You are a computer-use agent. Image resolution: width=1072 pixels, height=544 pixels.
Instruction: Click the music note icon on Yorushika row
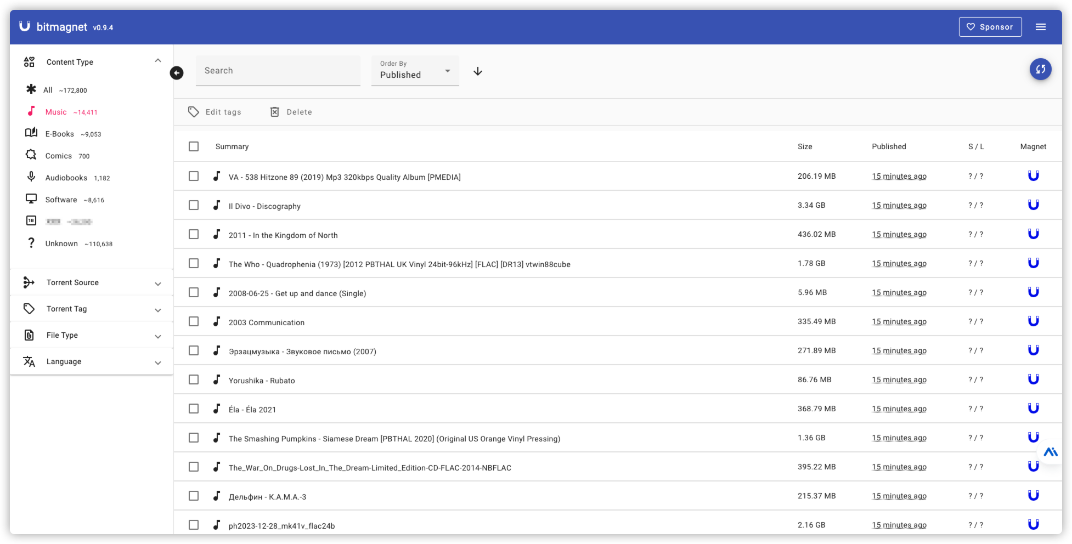pyautogui.click(x=217, y=379)
